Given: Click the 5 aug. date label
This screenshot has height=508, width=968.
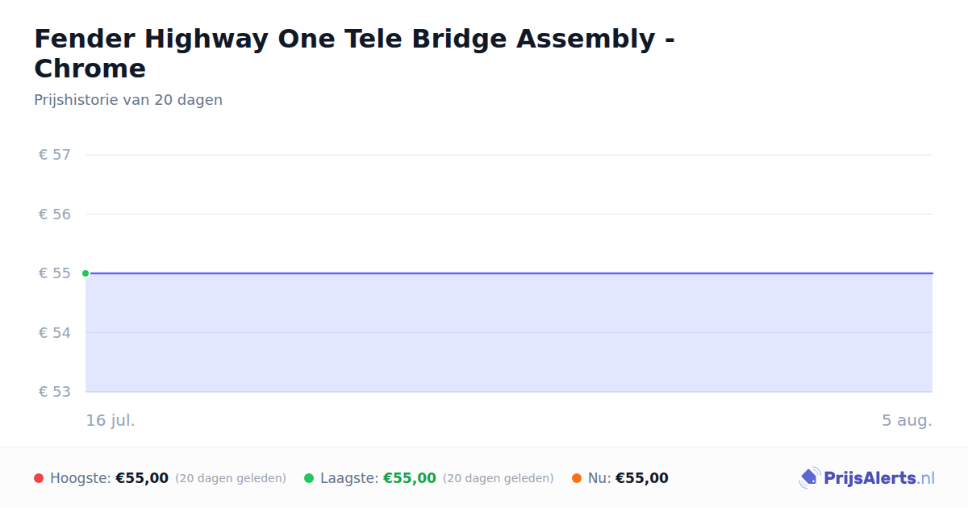Looking at the screenshot, I should [x=907, y=420].
